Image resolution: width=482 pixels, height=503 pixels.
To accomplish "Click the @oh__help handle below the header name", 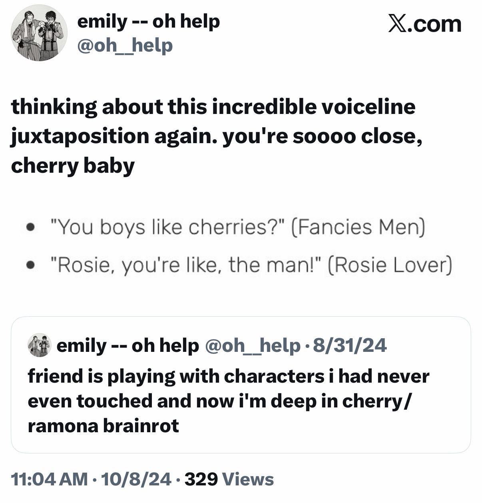I will [125, 45].
